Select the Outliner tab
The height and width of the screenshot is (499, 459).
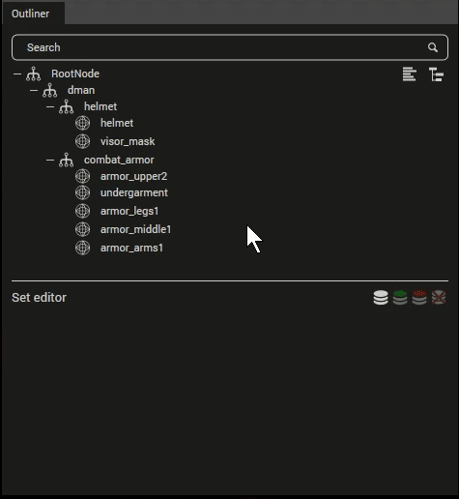[31, 14]
